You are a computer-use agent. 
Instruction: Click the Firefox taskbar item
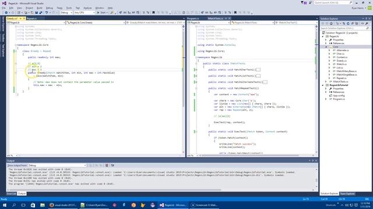pyautogui.click(x=63, y=205)
